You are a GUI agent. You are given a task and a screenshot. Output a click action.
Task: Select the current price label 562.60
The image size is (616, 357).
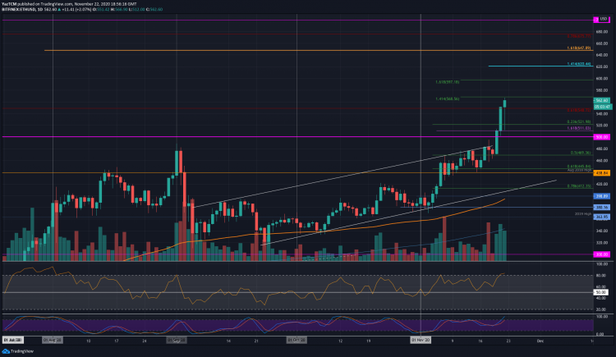[x=600, y=101]
